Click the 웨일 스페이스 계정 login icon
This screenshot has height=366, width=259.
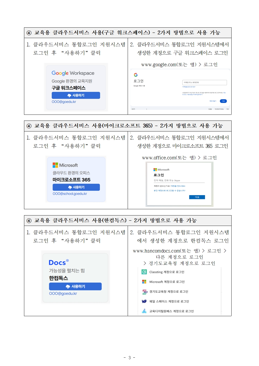click(144, 301)
